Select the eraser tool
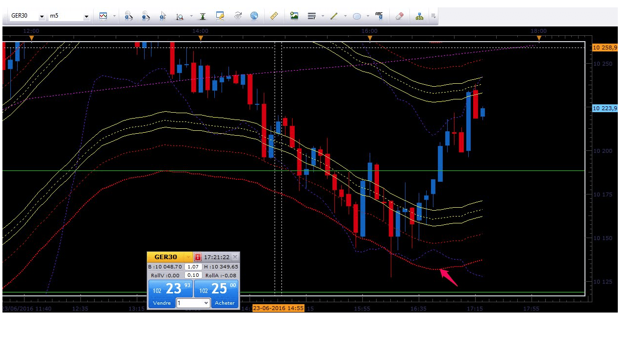The image size is (633, 338). tap(399, 16)
